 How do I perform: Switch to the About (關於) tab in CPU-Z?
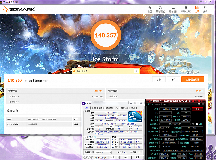click(x=133, y=108)
